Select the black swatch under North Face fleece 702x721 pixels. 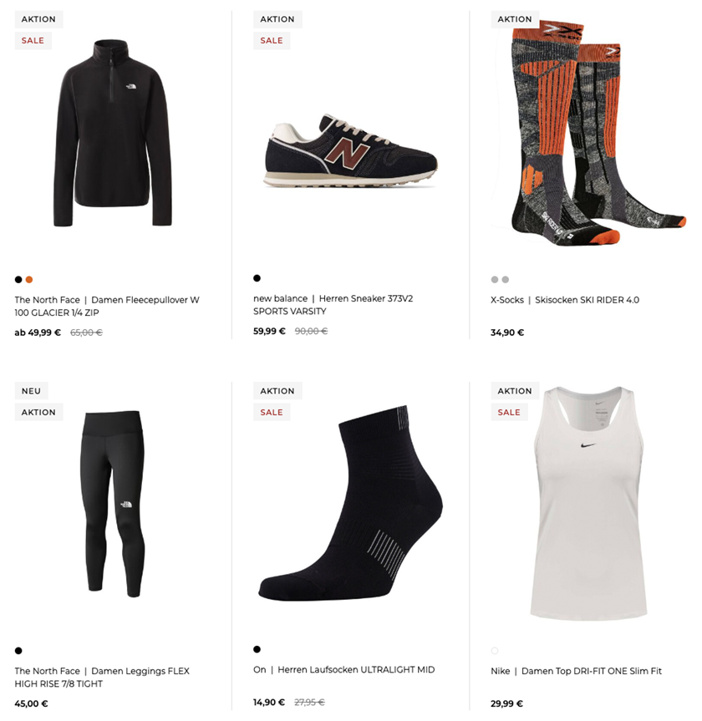point(18,280)
